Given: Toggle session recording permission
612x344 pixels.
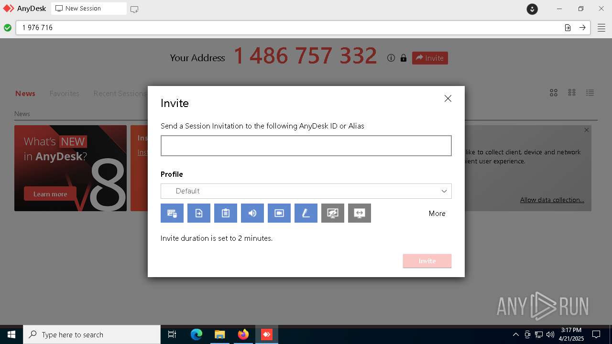Looking at the screenshot, I should [279, 213].
